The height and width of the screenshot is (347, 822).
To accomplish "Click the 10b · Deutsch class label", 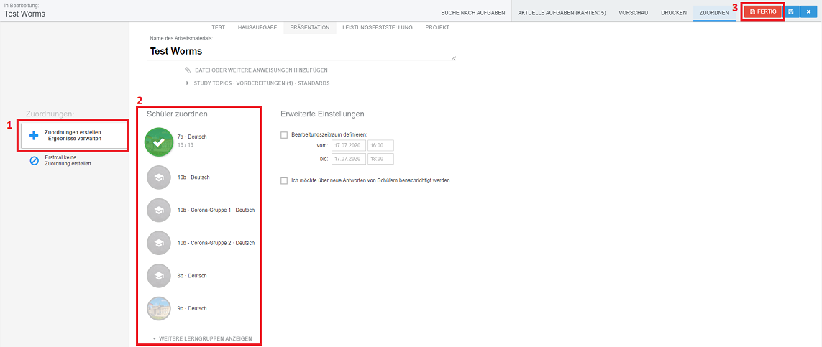I will click(194, 177).
